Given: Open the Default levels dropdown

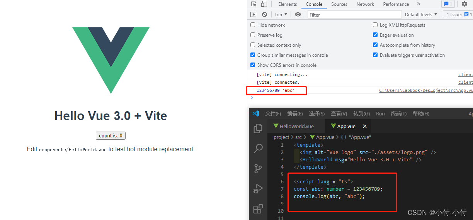Looking at the screenshot, I should tap(421, 15).
